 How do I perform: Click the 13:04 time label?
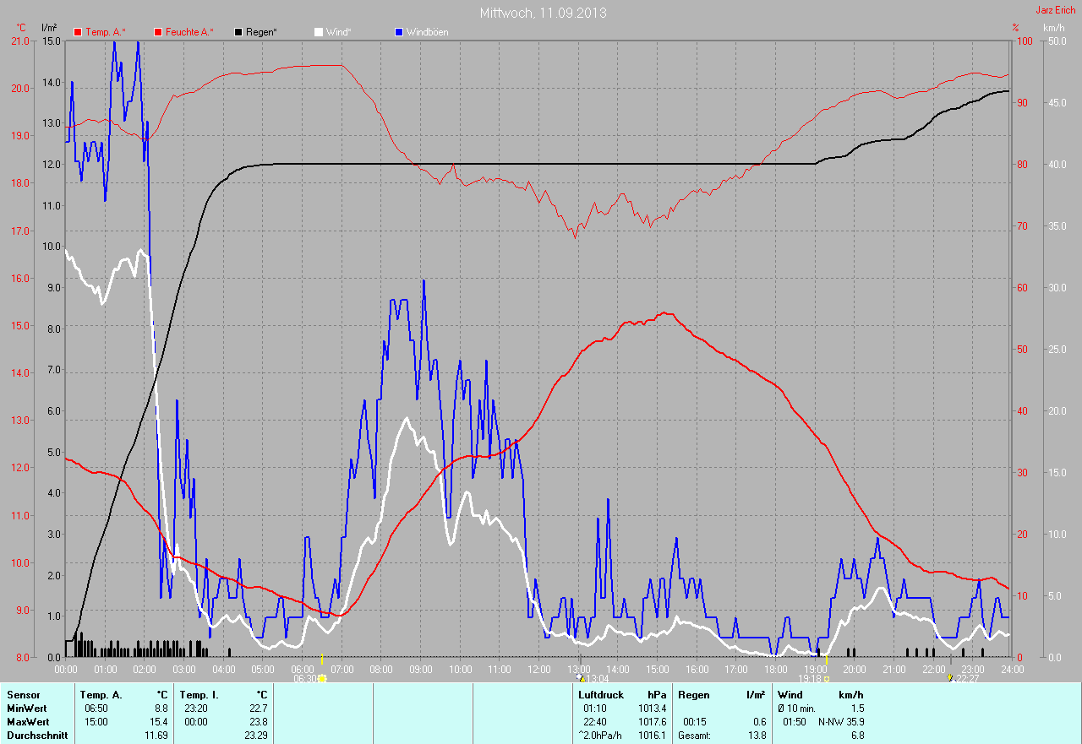click(x=598, y=678)
